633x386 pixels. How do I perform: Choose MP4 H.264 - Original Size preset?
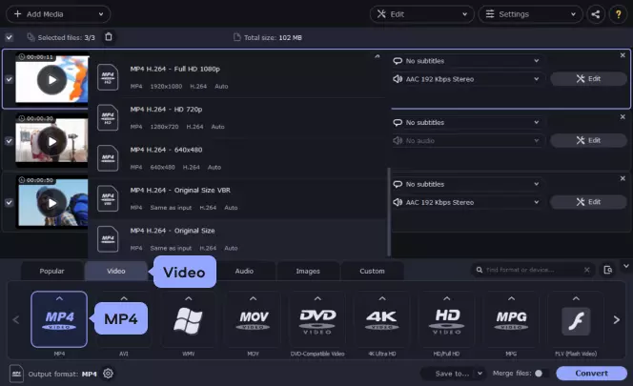point(238,238)
